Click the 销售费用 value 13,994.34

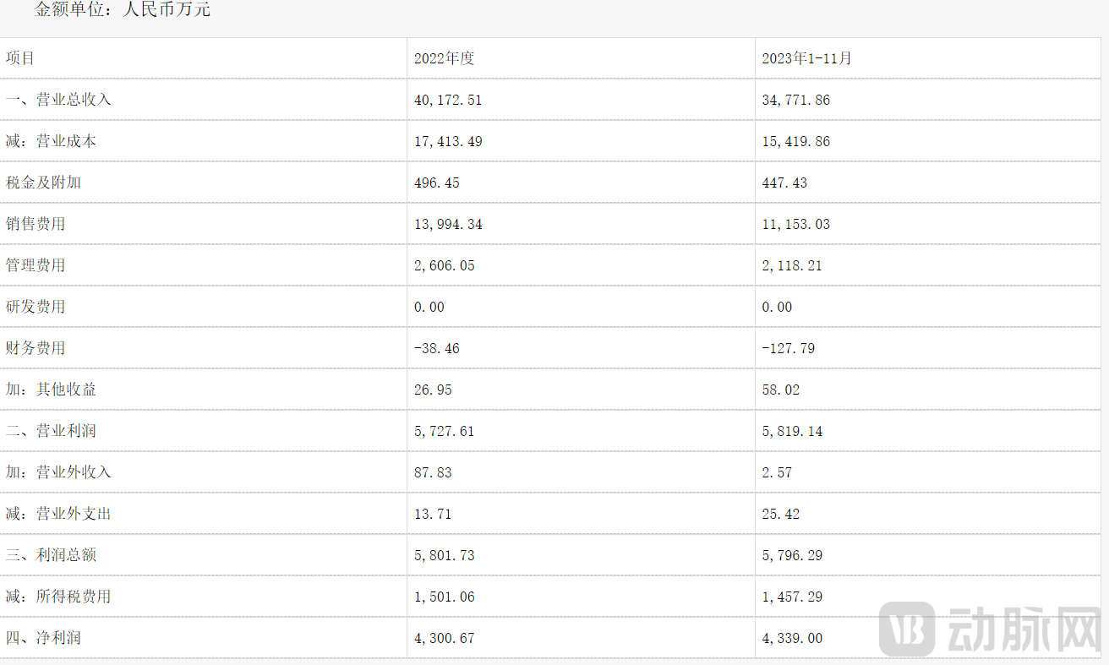coord(448,224)
